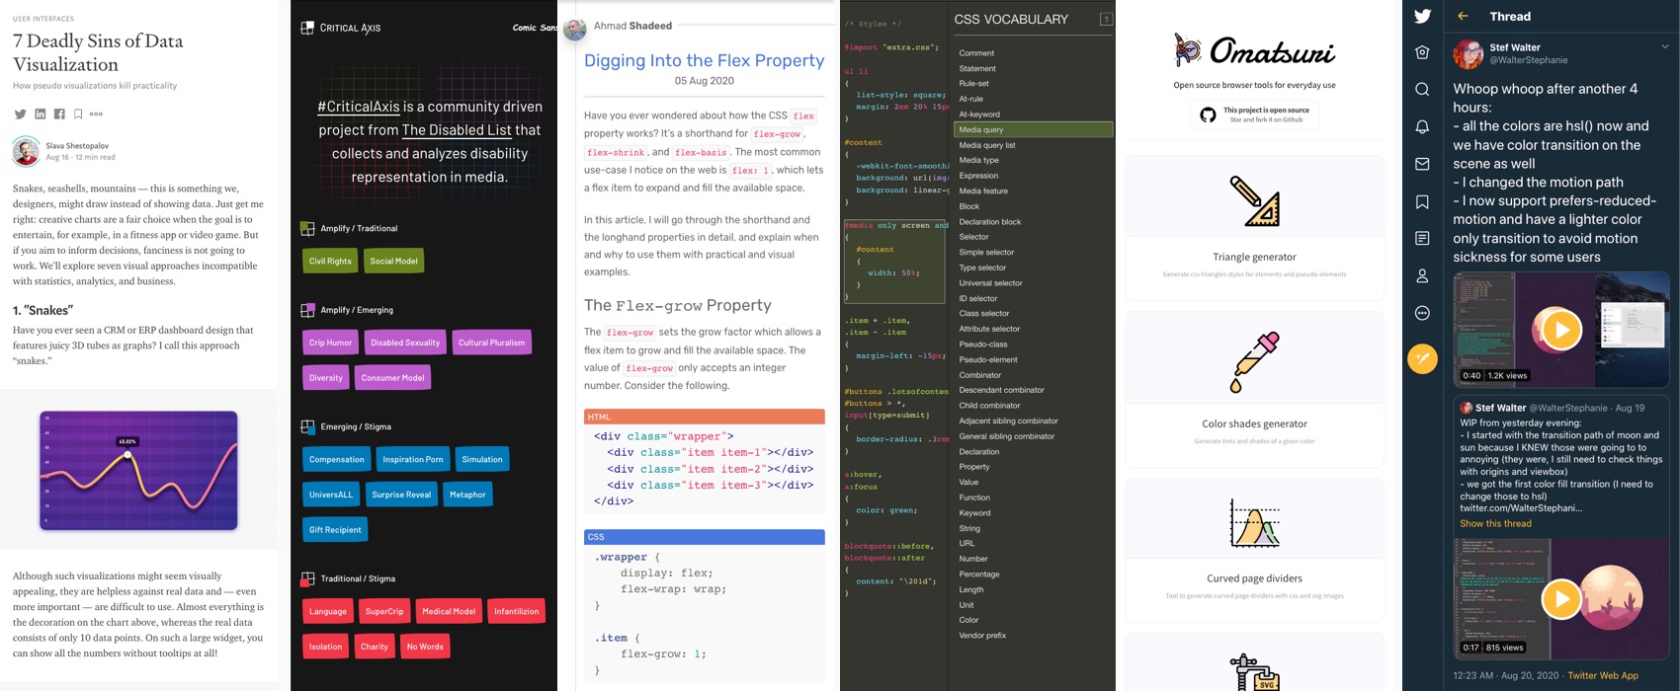Toggle the Medical Model tag

coord(449,611)
